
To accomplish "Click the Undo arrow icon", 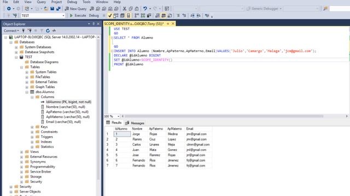I will [x=145, y=9].
